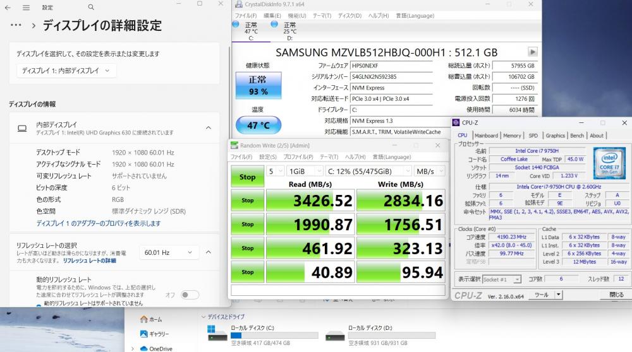Screen dimensions: 632x352
Task: Click the firmware field HPS0NEXF
Action: (391, 66)
